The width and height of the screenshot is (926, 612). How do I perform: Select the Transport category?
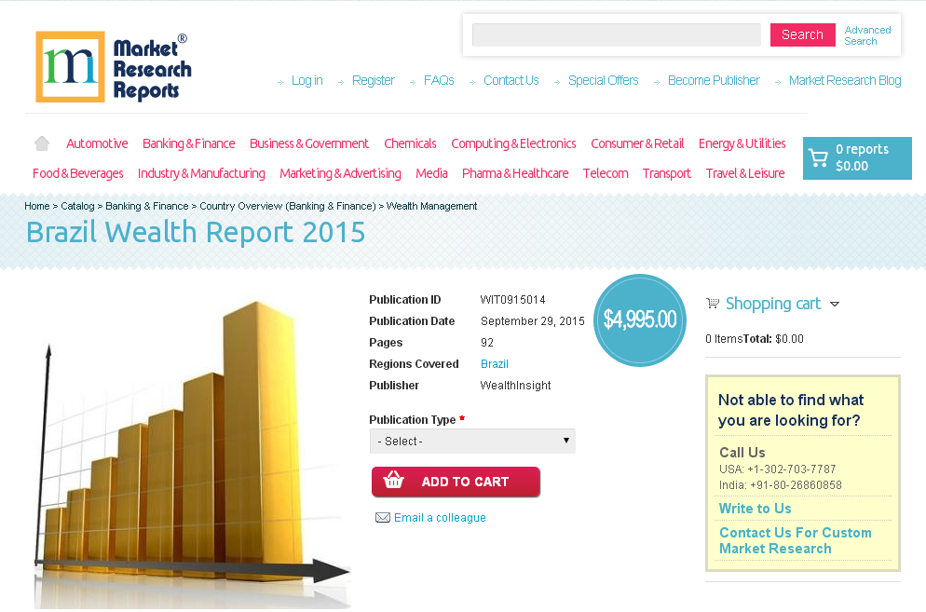click(x=666, y=173)
